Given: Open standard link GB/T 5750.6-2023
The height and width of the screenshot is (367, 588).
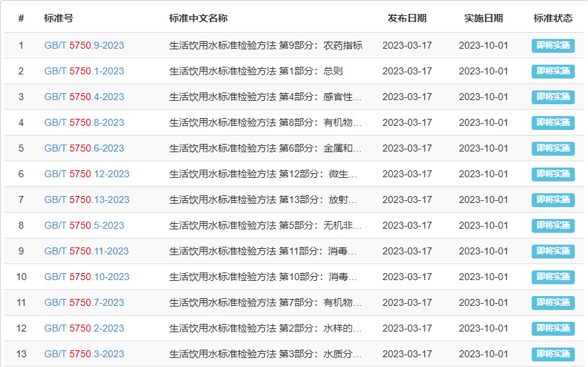Looking at the screenshot, I should [x=84, y=149].
